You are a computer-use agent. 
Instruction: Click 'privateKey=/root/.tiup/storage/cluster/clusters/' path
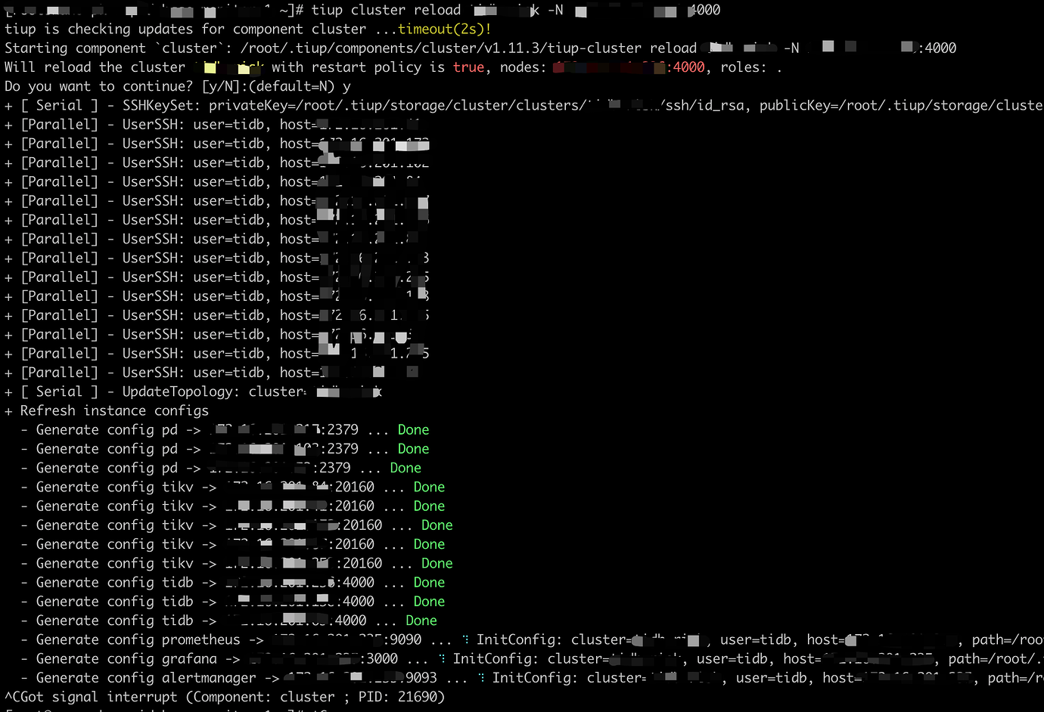click(x=397, y=105)
